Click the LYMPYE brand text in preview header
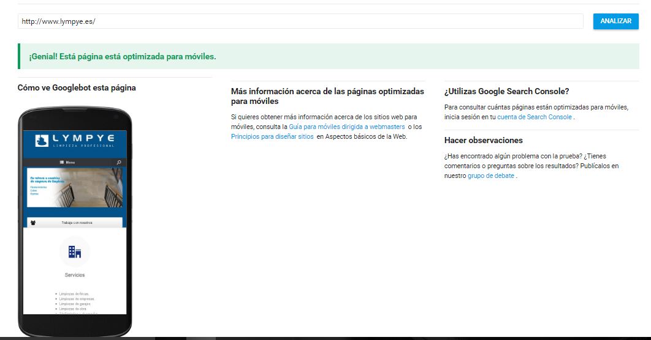The width and height of the screenshot is (651, 340). click(83, 139)
